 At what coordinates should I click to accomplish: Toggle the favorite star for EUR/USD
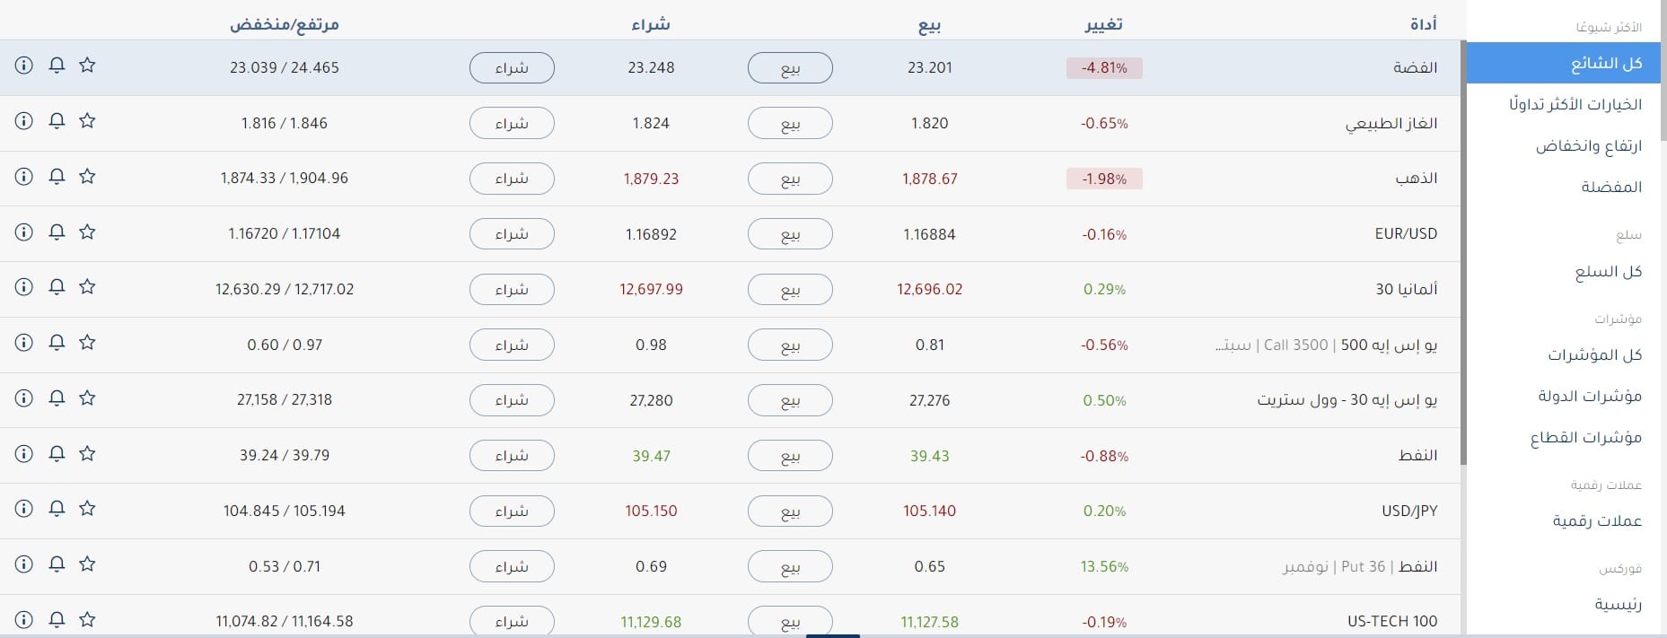(x=87, y=232)
